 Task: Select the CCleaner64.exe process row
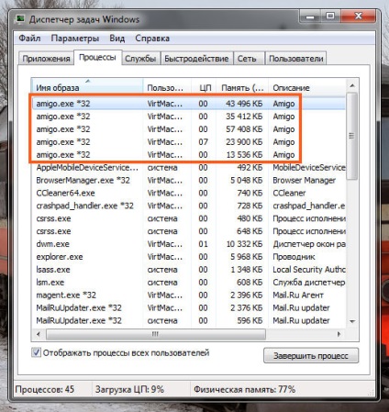click(x=189, y=193)
